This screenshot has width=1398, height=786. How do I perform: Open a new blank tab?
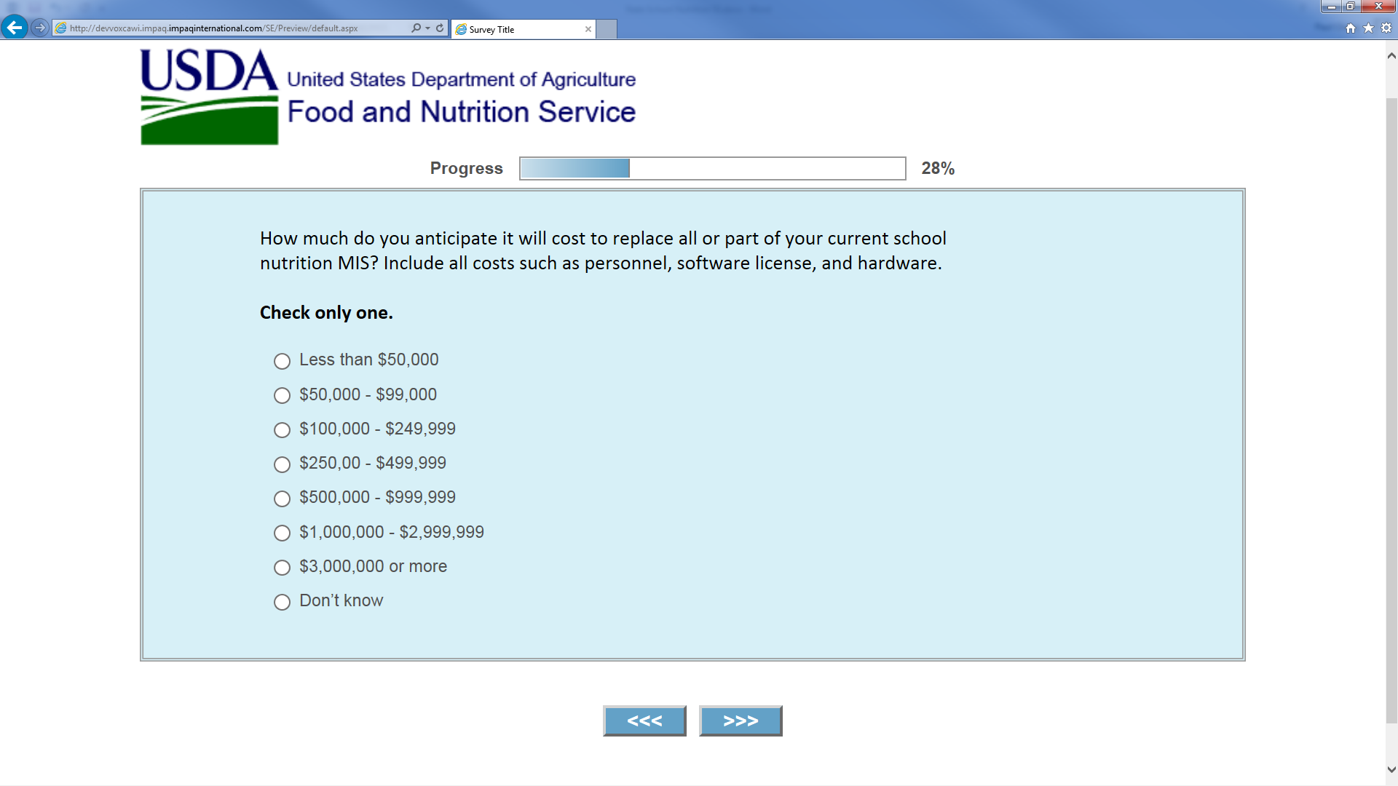click(607, 29)
